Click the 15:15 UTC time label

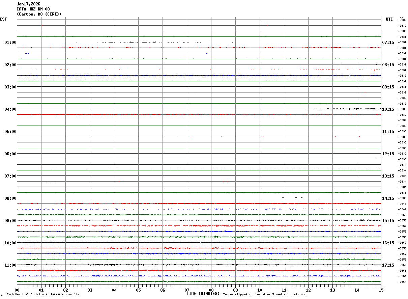pos(388,221)
